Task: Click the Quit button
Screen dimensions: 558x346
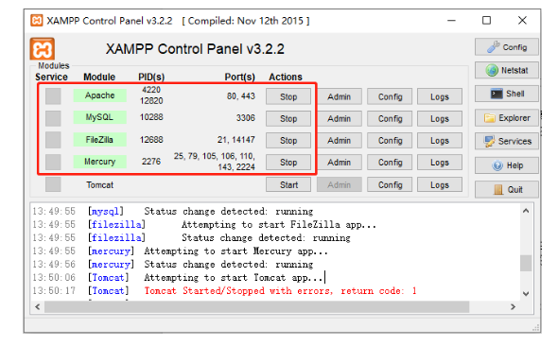Action: (506, 189)
